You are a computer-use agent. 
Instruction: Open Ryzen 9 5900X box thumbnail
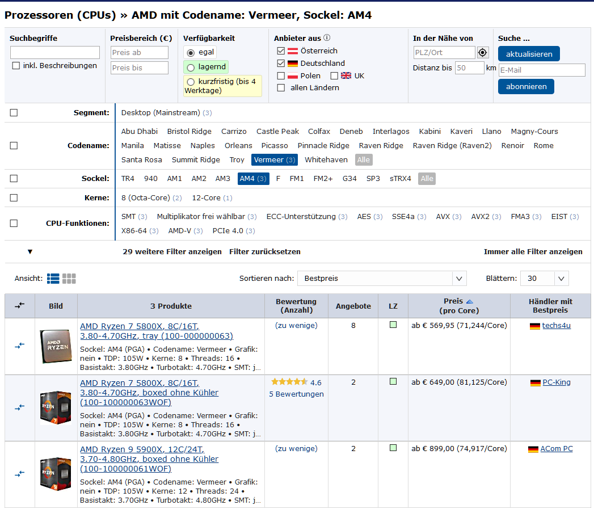pyautogui.click(x=56, y=474)
